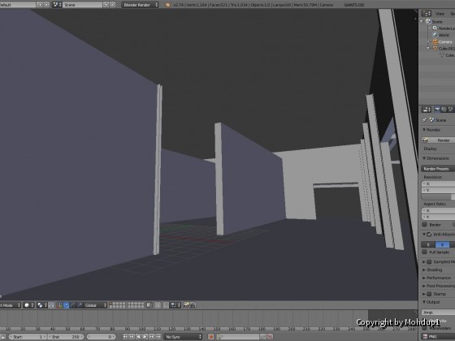Image resolution: width=455 pixels, height=341 pixels.
Task: Open the pivot point selector
Action: click(41, 305)
